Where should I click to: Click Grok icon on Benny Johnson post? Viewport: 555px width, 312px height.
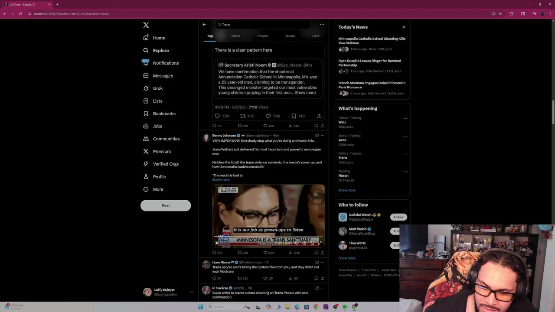click(317, 136)
